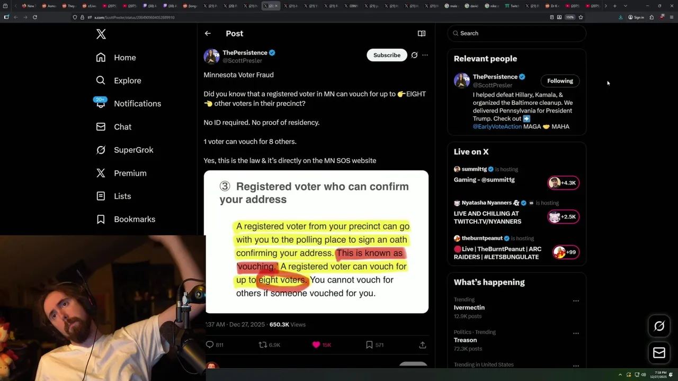Open the floating Grok button

point(659,326)
